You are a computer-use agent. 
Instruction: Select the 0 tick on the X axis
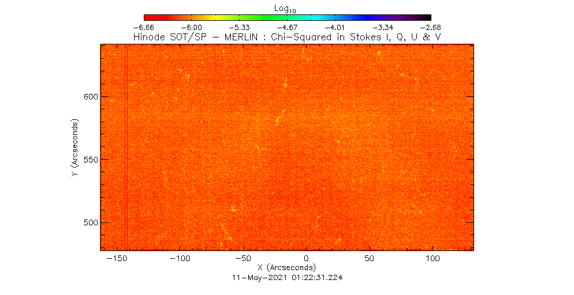point(306,259)
